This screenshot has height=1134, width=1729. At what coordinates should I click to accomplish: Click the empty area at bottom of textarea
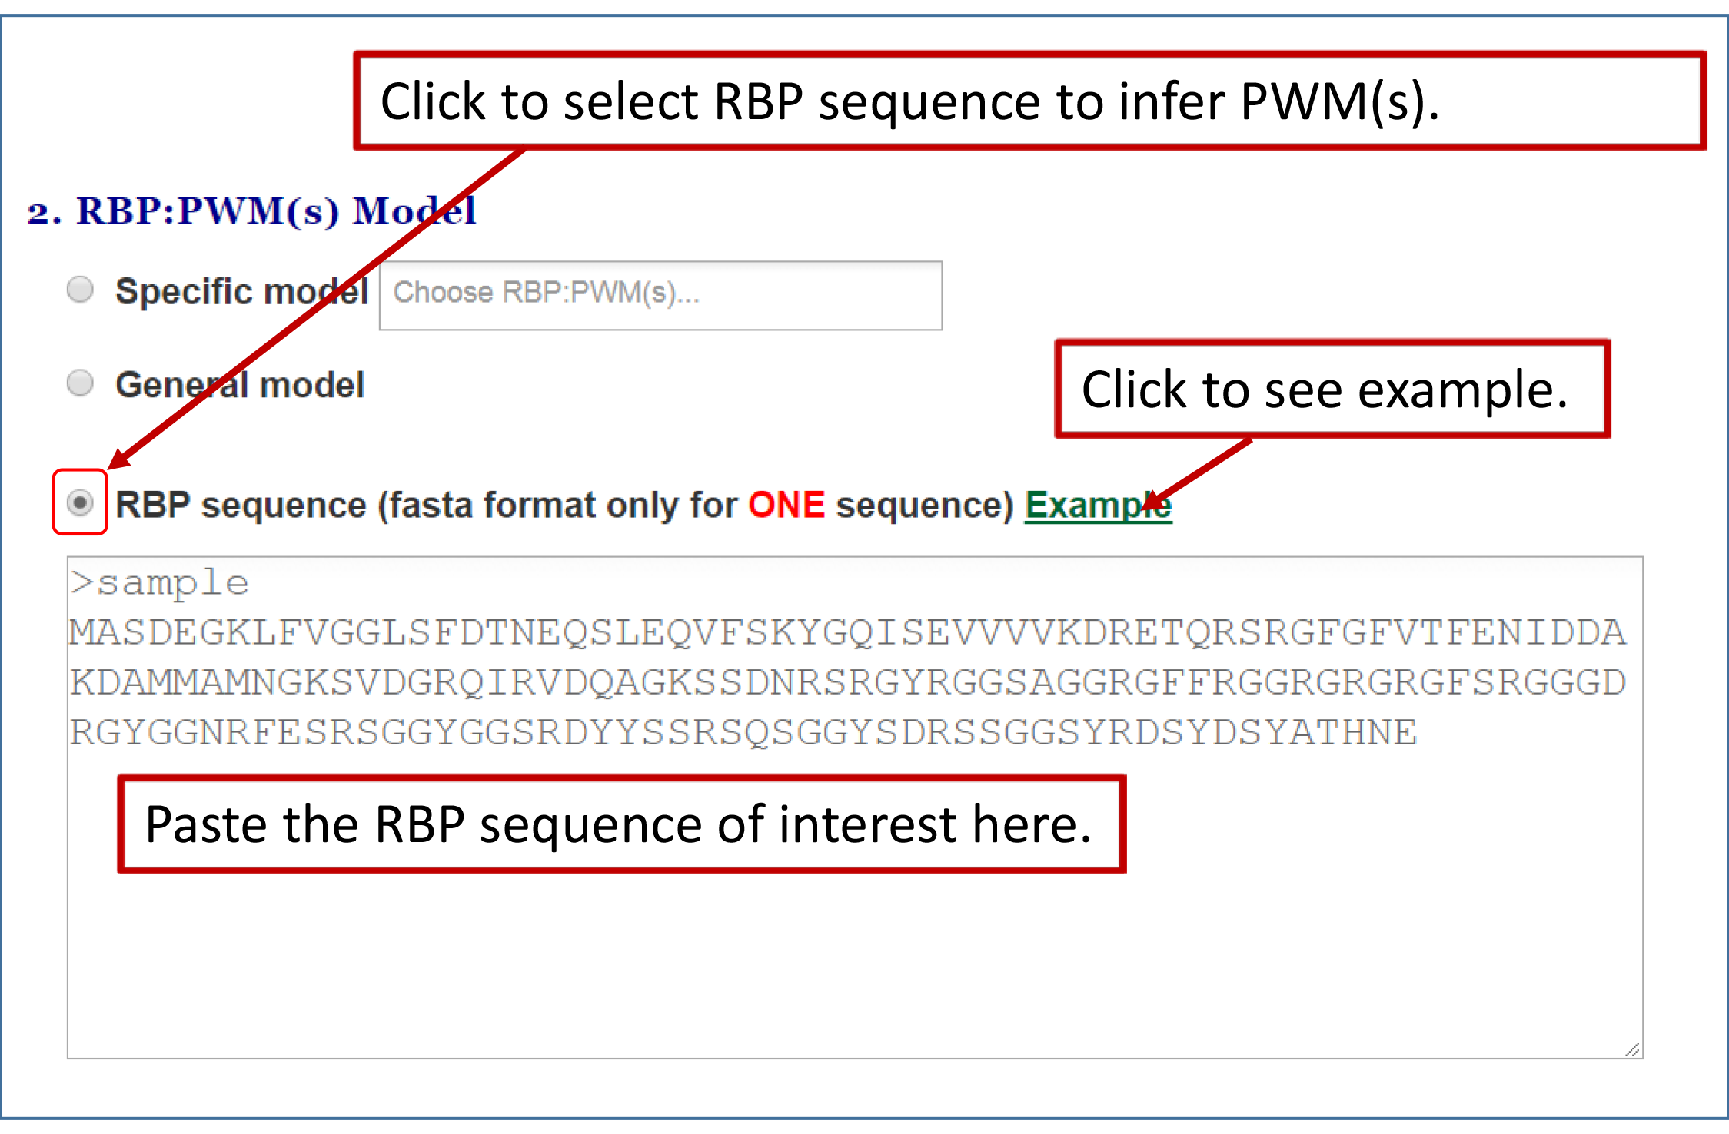(x=855, y=968)
